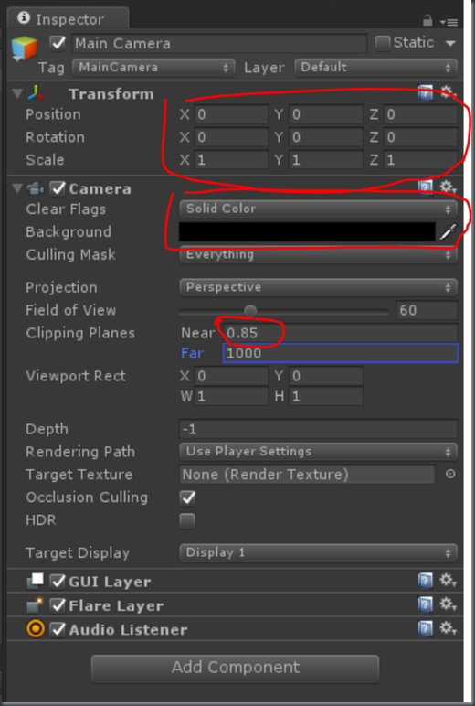Click the Field of View slider handle
The height and width of the screenshot is (706, 475).
250,311
